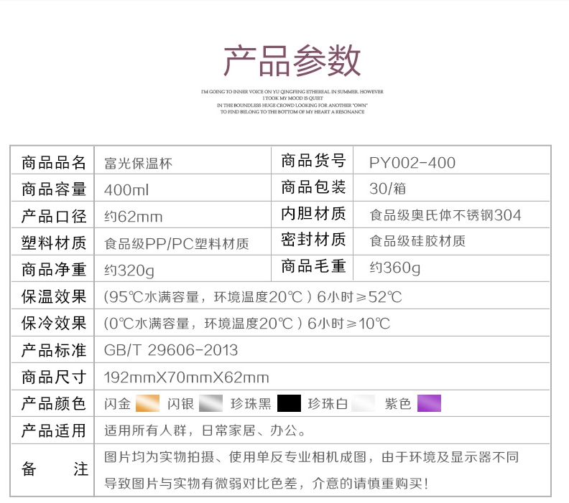
Task: Click the 珍珠白 white color swatch
Action: (364, 403)
